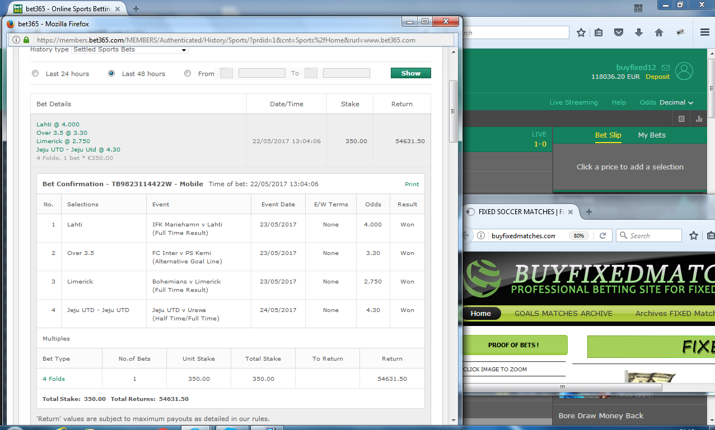The image size is (715, 430).
Task: Click the 118036.20 EUR balance
Action: tap(616, 77)
